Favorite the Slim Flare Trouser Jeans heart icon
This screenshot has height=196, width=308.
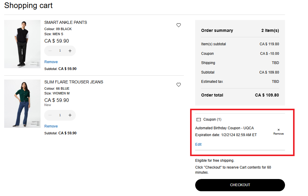tap(178, 85)
